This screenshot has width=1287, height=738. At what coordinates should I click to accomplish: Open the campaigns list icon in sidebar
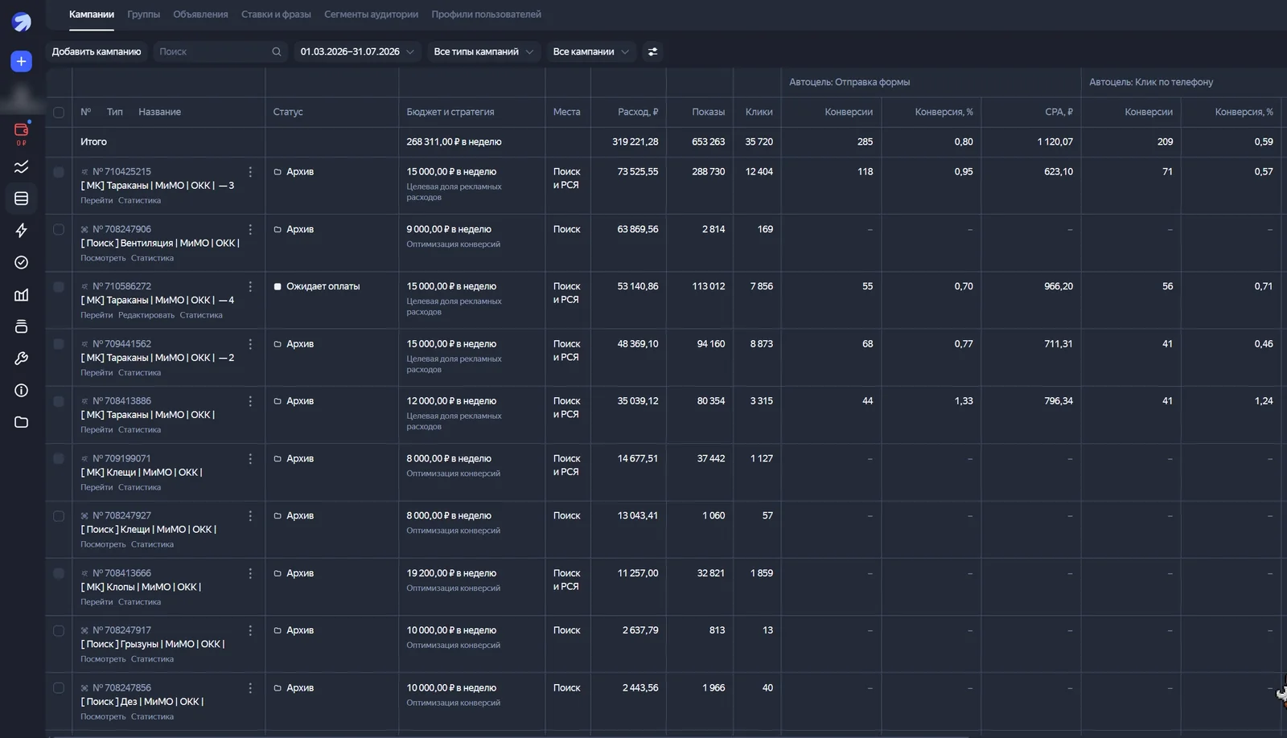click(x=22, y=199)
